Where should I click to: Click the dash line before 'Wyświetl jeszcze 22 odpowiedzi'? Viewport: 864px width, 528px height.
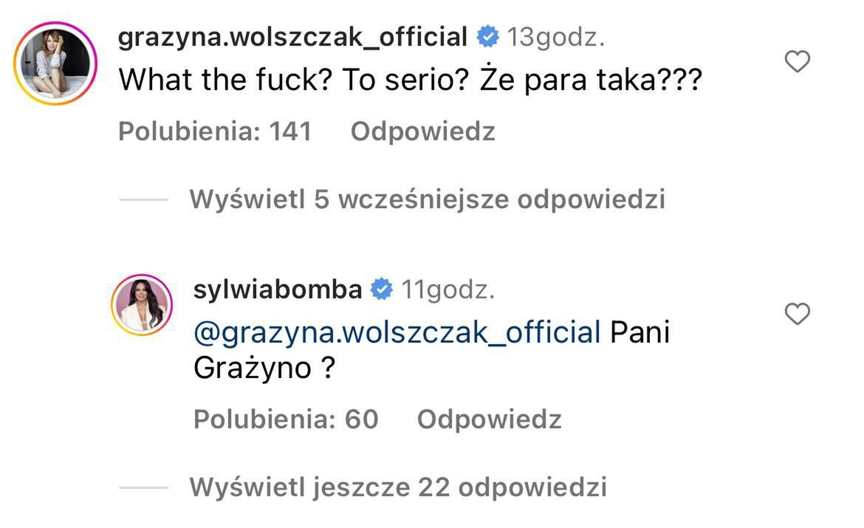pos(144,487)
